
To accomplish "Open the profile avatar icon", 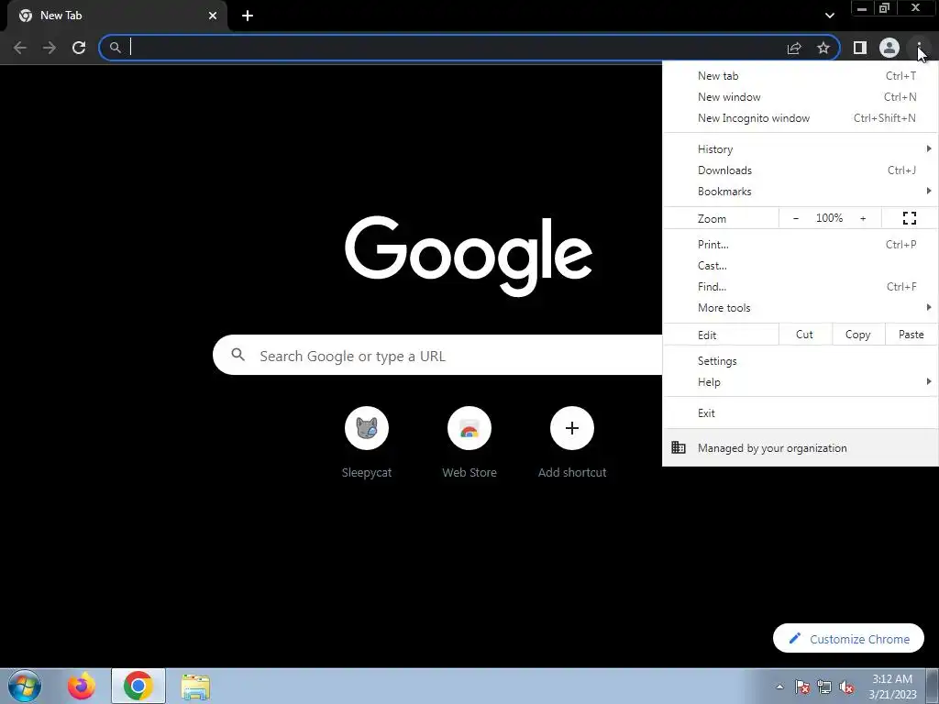I will (x=889, y=48).
